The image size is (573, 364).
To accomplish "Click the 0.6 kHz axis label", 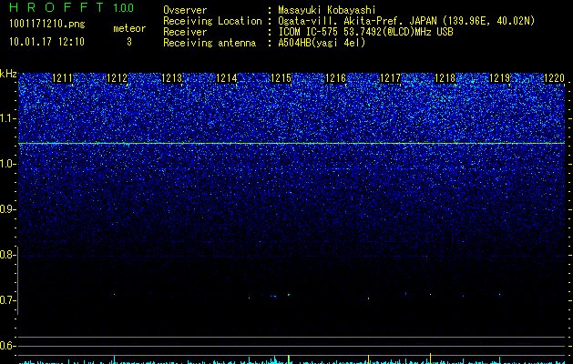I will 7,346.
